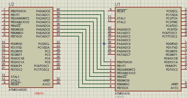Click pin PB2/AIN0/INT2 on U1
This screenshot has width=187, height=98.
[126, 70]
